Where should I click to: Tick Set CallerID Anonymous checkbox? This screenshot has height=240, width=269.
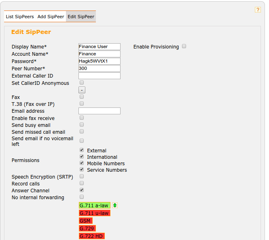[x=82, y=82]
